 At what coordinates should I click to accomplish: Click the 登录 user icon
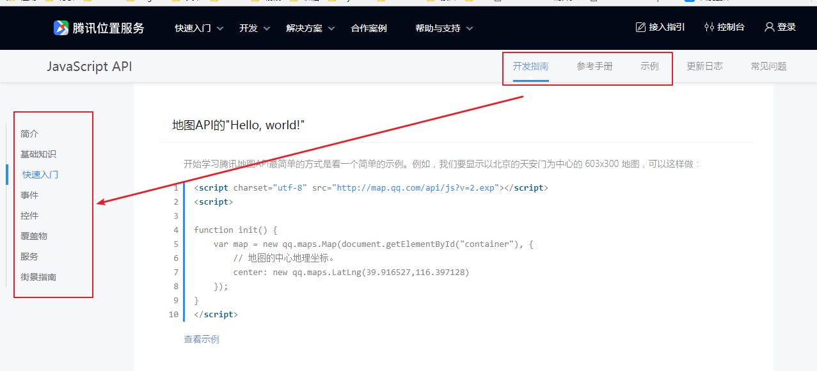tap(770, 27)
